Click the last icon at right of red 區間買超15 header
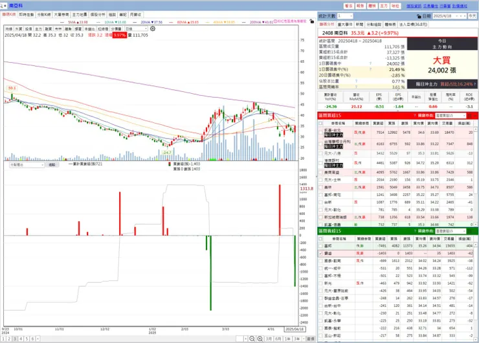The width and height of the screenshot is (479, 343). pos(476,115)
